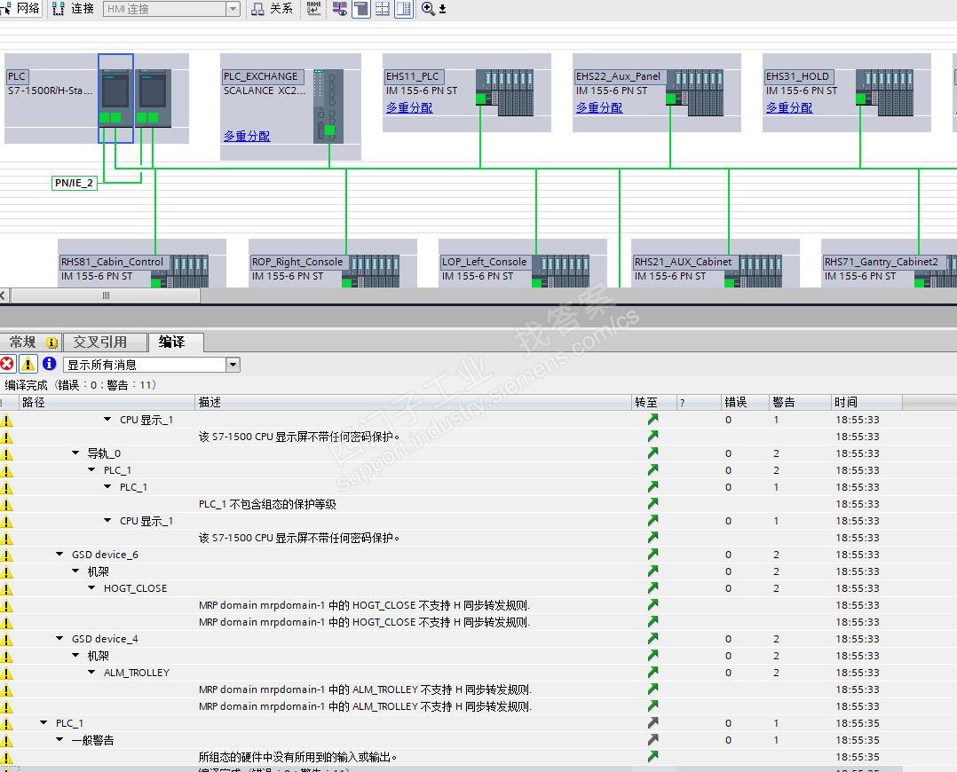Click warning icon of the 导轨_0 row

(7, 453)
